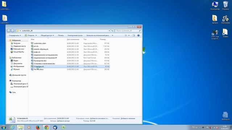The image size is (232, 130).
Task: Sort by the Тип column header
Action: tap(85, 39)
